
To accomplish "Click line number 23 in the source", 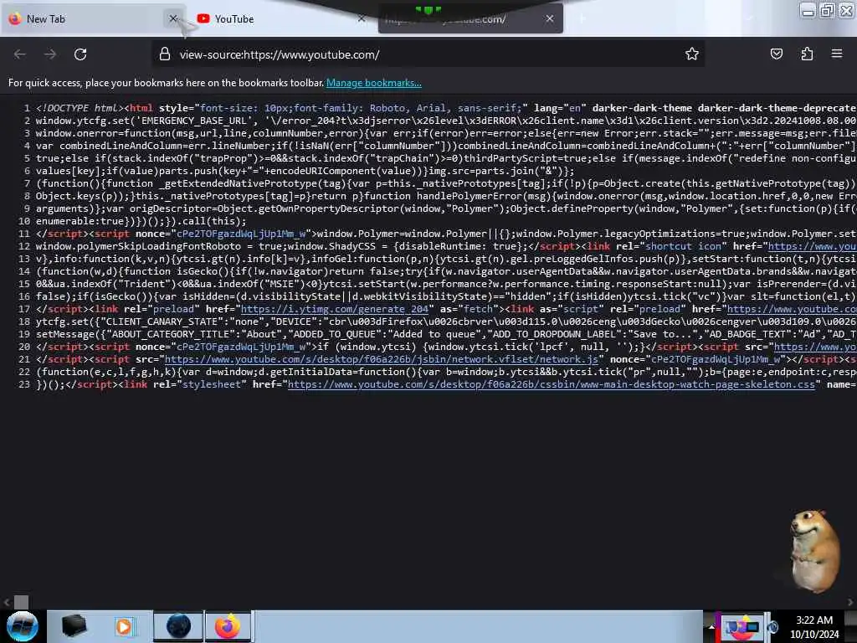I will click(24, 385).
